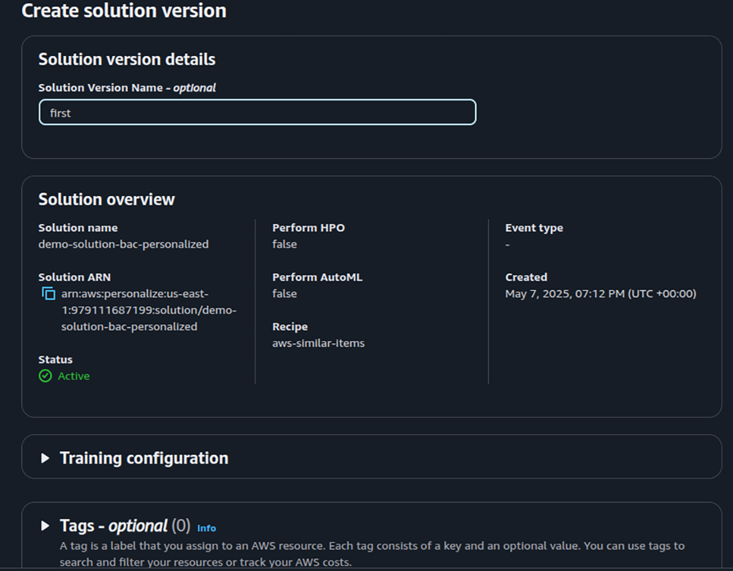Select the solution name demo-solution-bac-personalized text
The image size is (733, 571).
(x=123, y=244)
